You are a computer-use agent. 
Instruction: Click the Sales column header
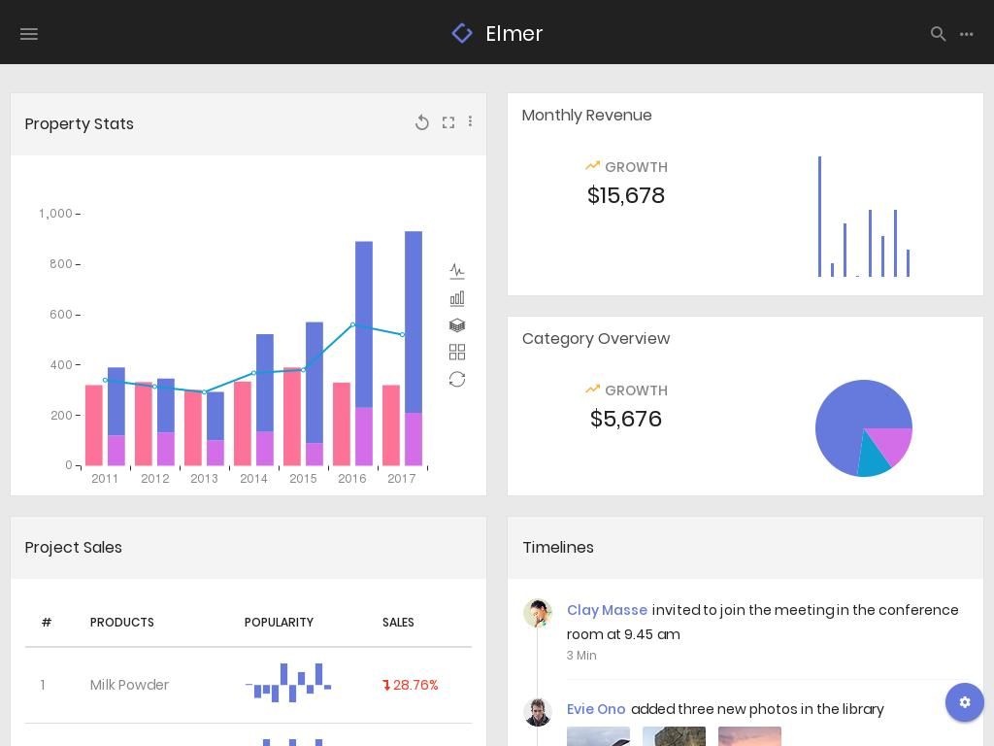point(398,623)
